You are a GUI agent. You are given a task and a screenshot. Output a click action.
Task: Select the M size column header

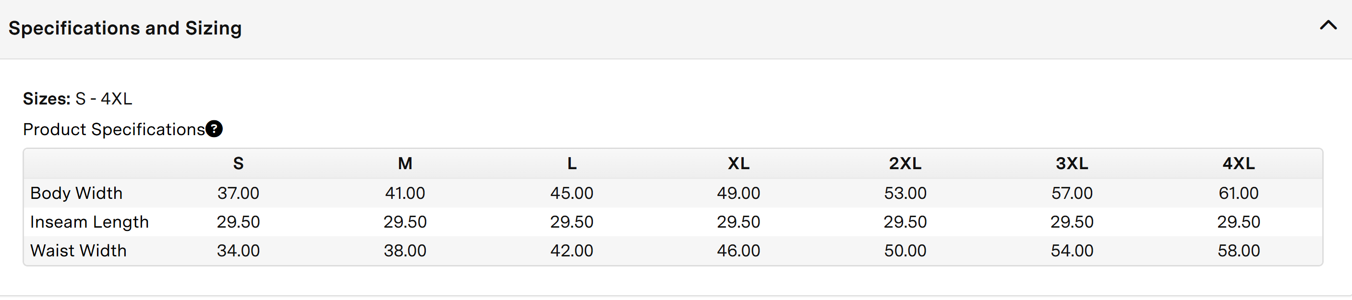[405, 164]
